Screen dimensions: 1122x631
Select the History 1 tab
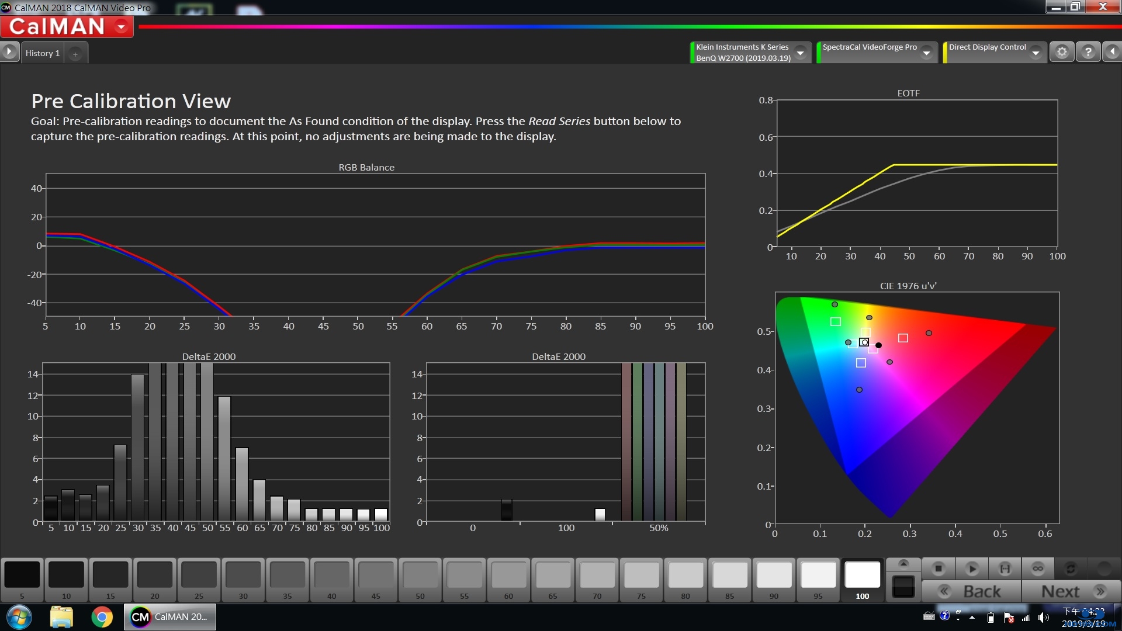click(43, 53)
